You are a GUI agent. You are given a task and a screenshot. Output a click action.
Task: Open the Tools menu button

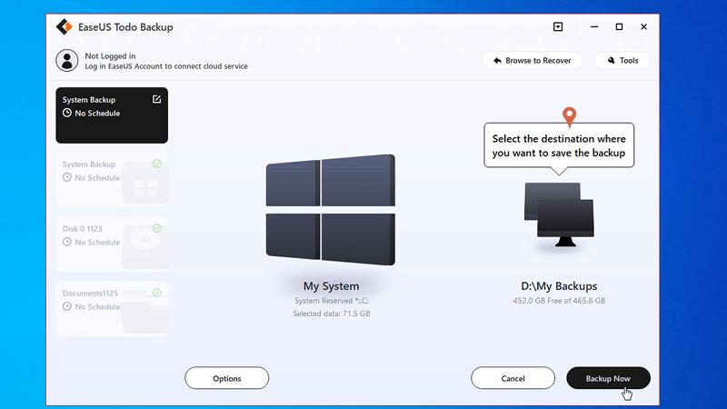[x=622, y=60]
